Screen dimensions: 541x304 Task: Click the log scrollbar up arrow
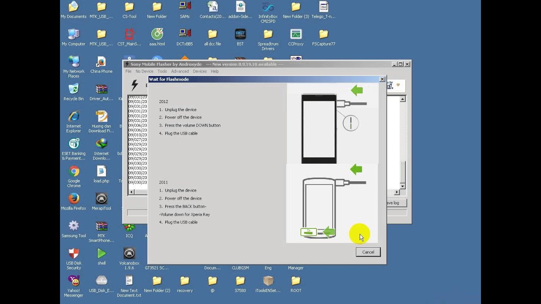coord(402,99)
